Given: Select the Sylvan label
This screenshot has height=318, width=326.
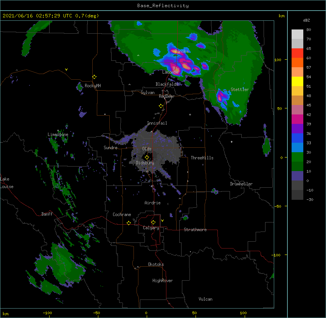Looking at the screenshot, I should tap(147, 93).
